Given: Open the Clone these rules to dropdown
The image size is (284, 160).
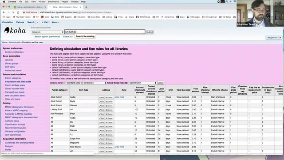Looking at the screenshot, I should pos(142,83).
